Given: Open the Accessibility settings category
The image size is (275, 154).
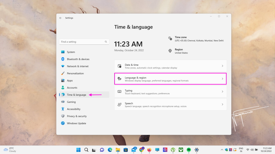Looking at the screenshot, I should pos(73,109).
